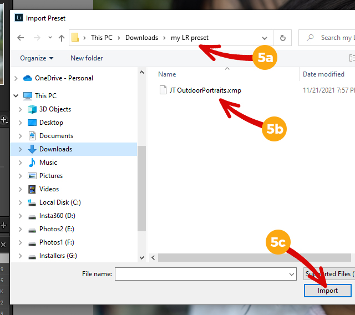Open the Music folder
Screen dimensions: 355x315
(48, 162)
